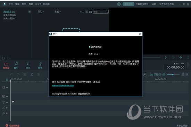Image resolution: width=191 pixels, height=127 pixels.
Task: Click the app logo in title bar
Action: [x=5, y=4]
